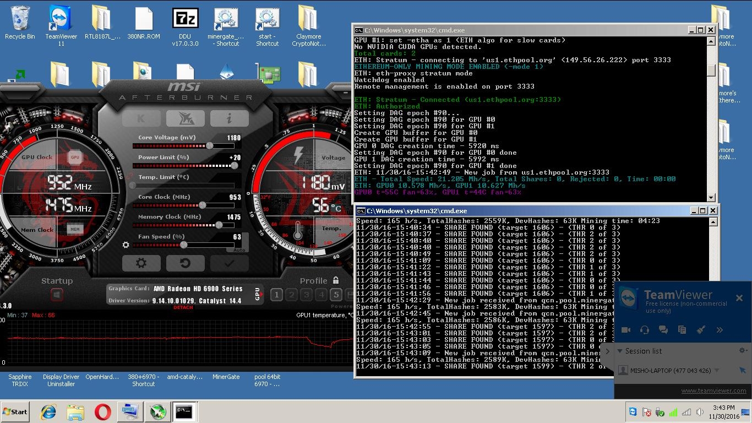Select the Recycle Bin desktop icon
The width and height of the screenshot is (752, 423).
[x=20, y=23]
